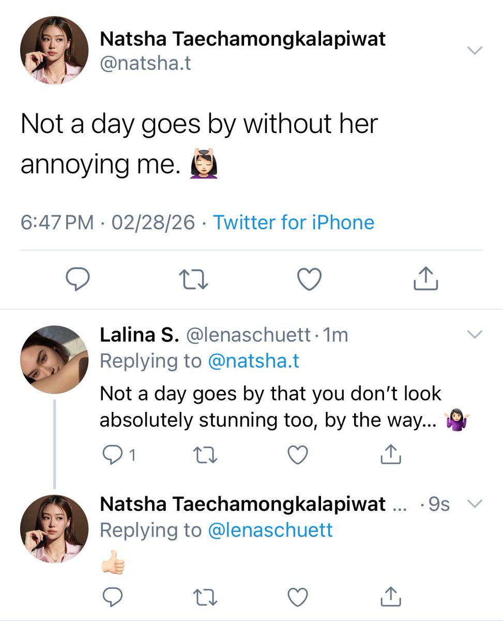Share the main tweet via share icon
This screenshot has width=503, height=621.
point(426,278)
